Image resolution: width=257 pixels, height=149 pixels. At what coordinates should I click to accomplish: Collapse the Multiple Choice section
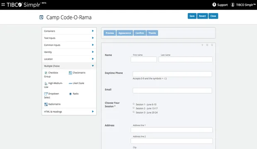[69, 66]
